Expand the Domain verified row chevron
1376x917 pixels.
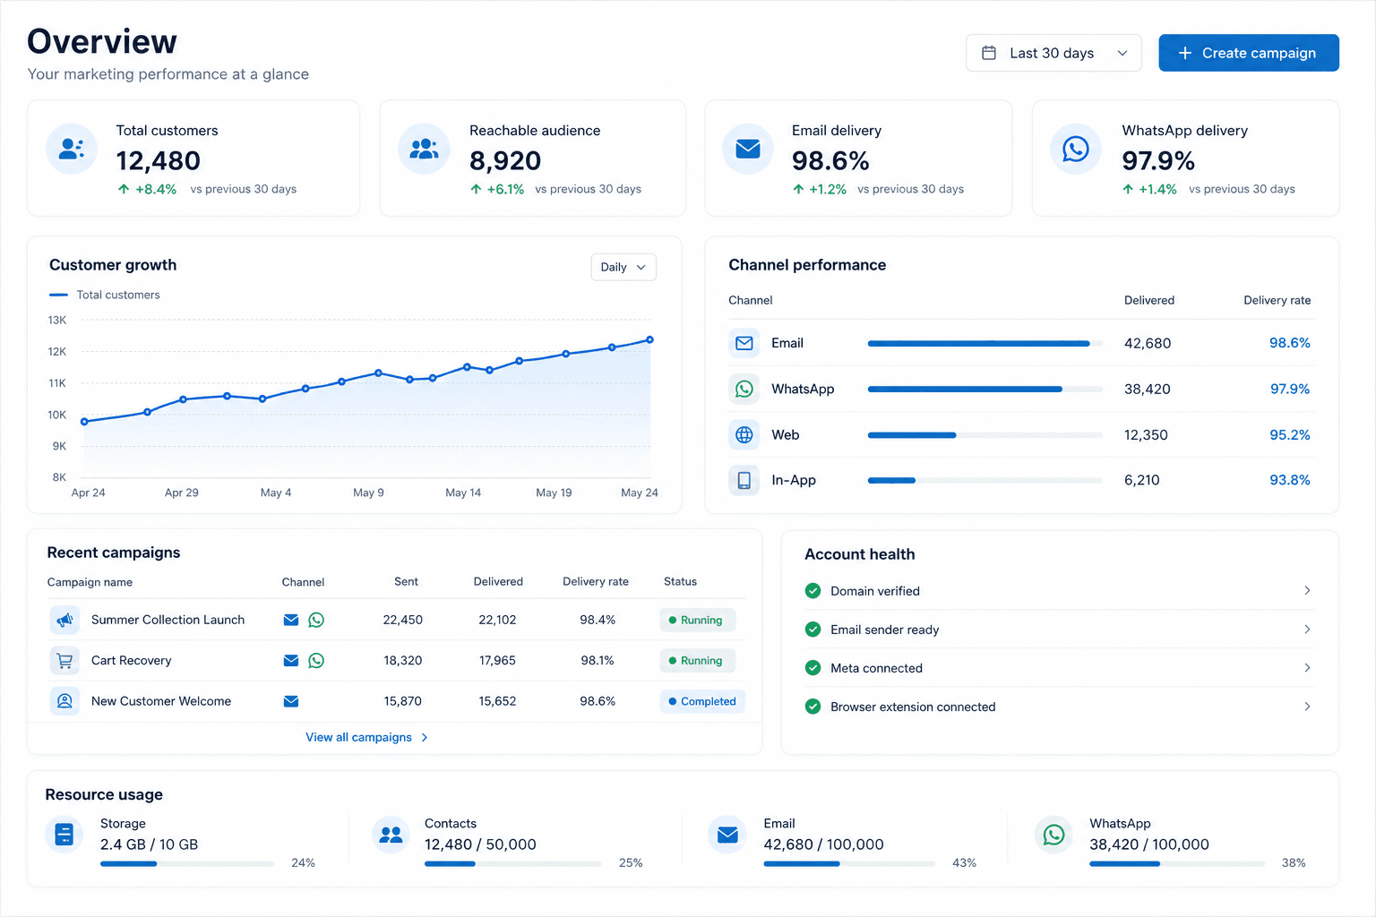point(1307,590)
